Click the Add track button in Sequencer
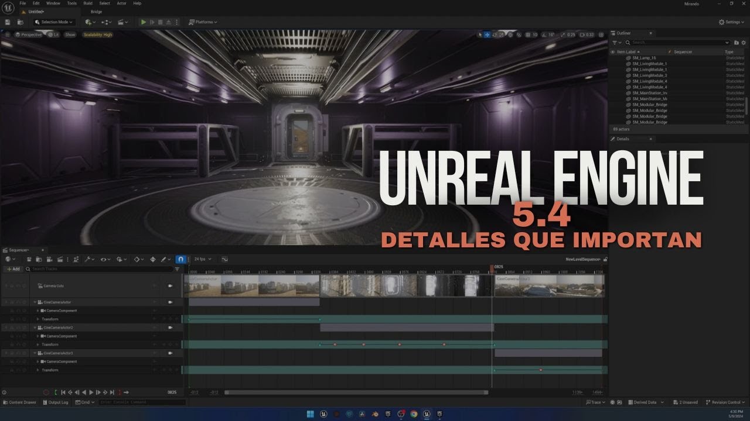Screen dimensions: 750x421 tap(13, 269)
